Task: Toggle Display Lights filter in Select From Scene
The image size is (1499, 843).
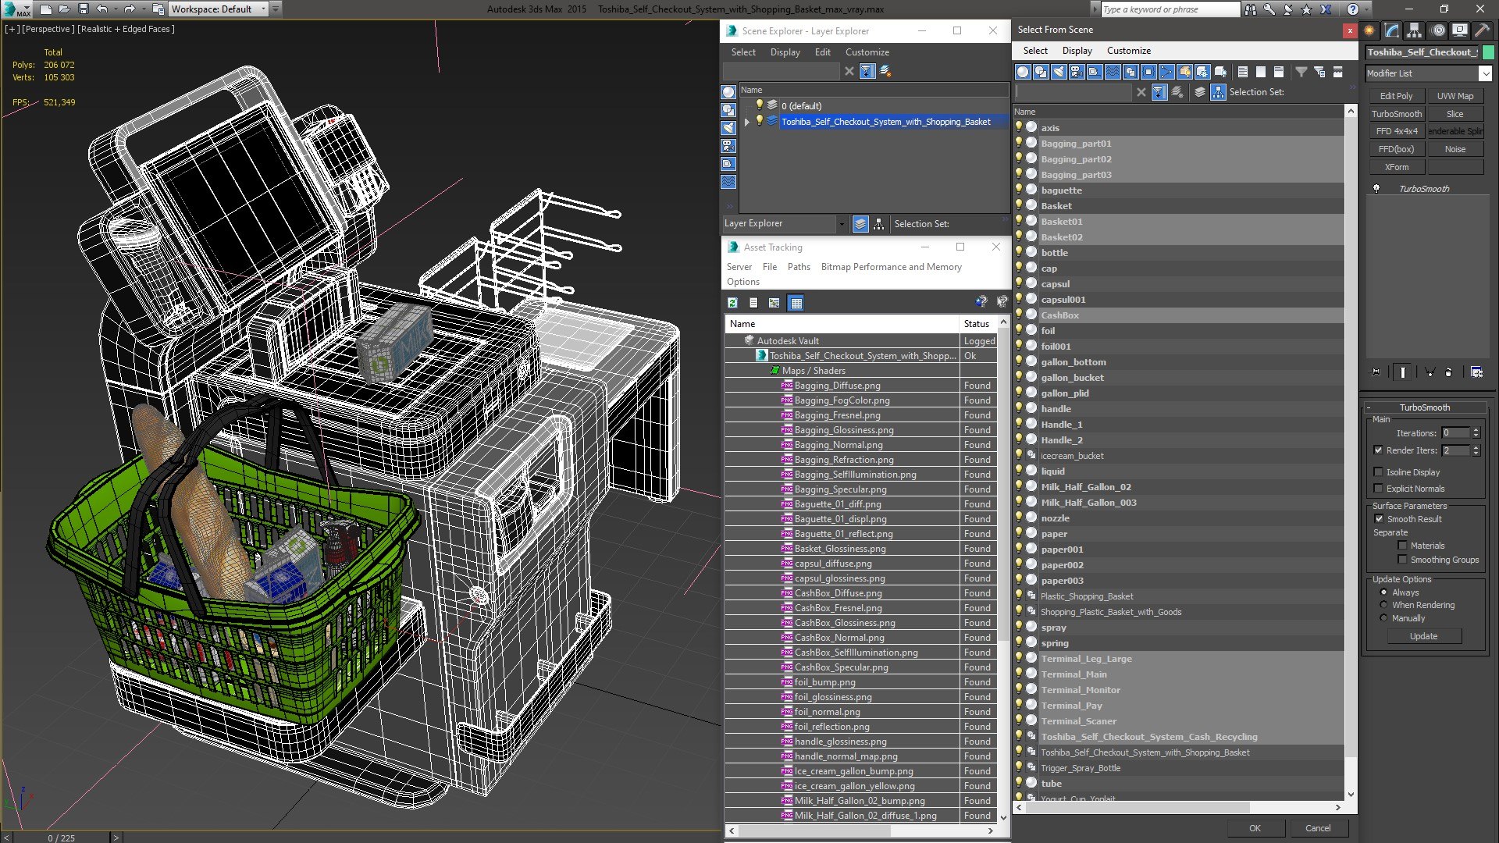Action: (x=1059, y=72)
